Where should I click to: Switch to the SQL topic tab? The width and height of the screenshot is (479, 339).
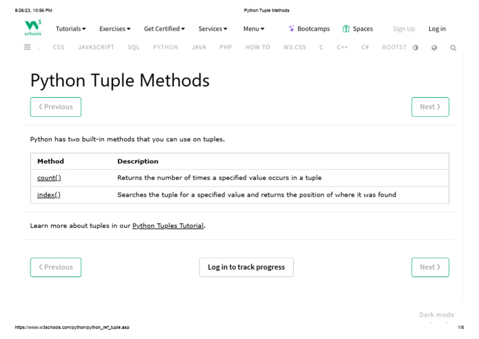click(133, 47)
